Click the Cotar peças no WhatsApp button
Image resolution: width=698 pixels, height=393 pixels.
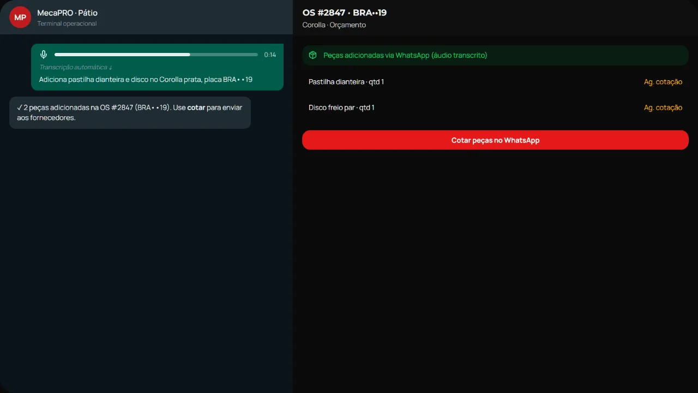coord(495,140)
